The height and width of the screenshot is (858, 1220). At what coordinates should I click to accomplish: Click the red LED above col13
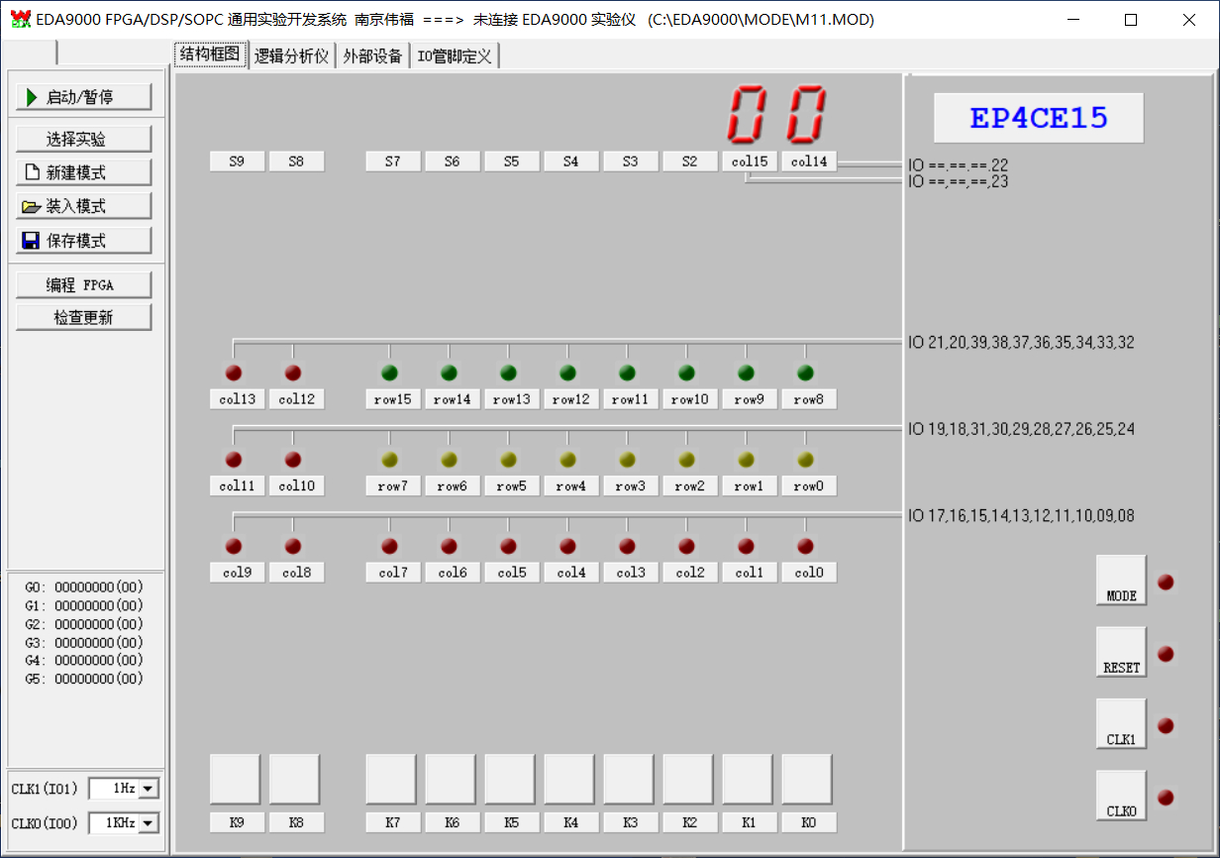pyautogui.click(x=234, y=374)
